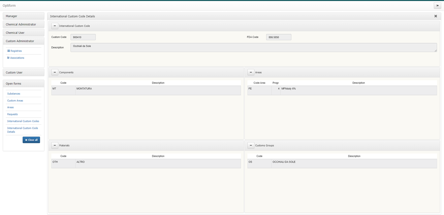
Task: Open the Requests form link
Action: (x=12, y=114)
